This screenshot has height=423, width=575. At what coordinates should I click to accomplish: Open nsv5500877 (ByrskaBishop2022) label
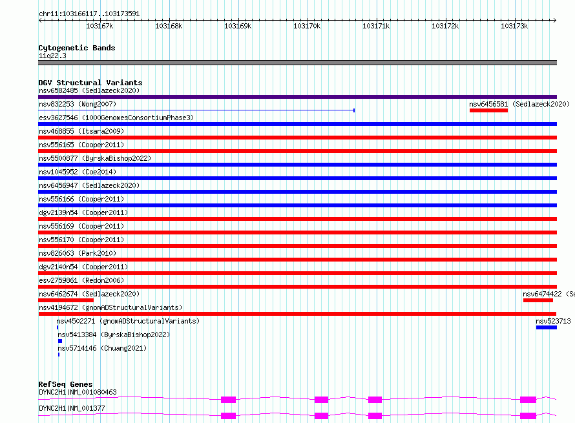click(95, 158)
